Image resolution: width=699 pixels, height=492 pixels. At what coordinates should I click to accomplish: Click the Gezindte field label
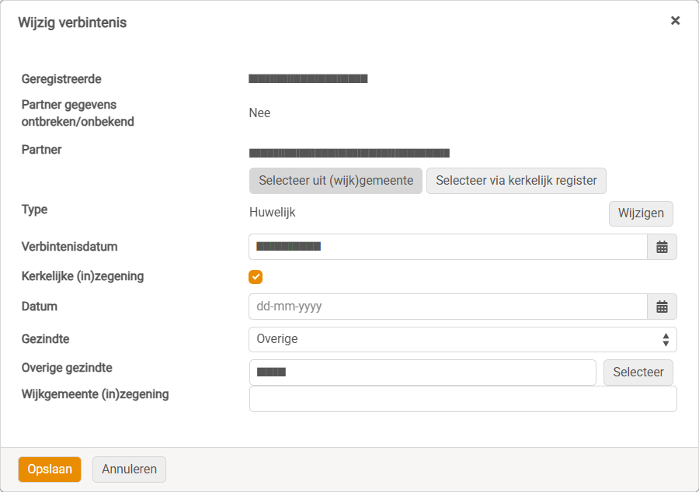[46, 339]
